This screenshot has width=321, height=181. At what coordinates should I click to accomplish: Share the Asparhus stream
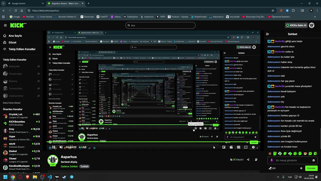[x=248, y=160]
